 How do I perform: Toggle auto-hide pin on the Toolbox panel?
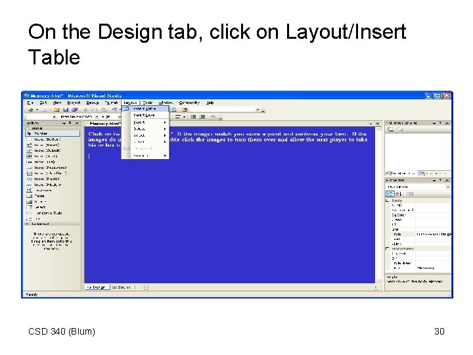pos(70,123)
